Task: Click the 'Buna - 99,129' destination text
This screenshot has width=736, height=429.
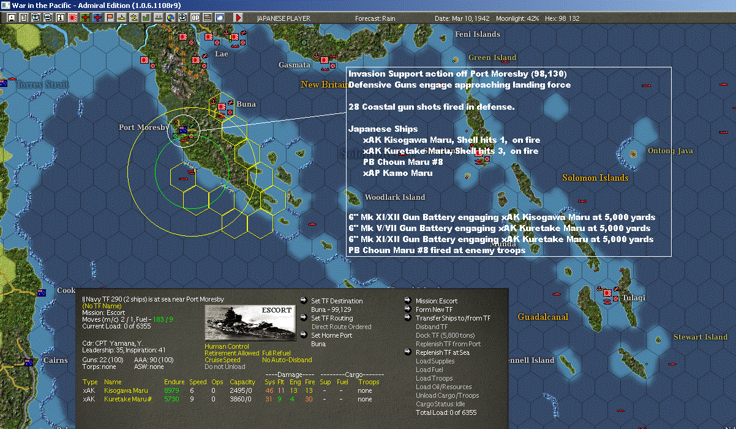Action: [332, 309]
